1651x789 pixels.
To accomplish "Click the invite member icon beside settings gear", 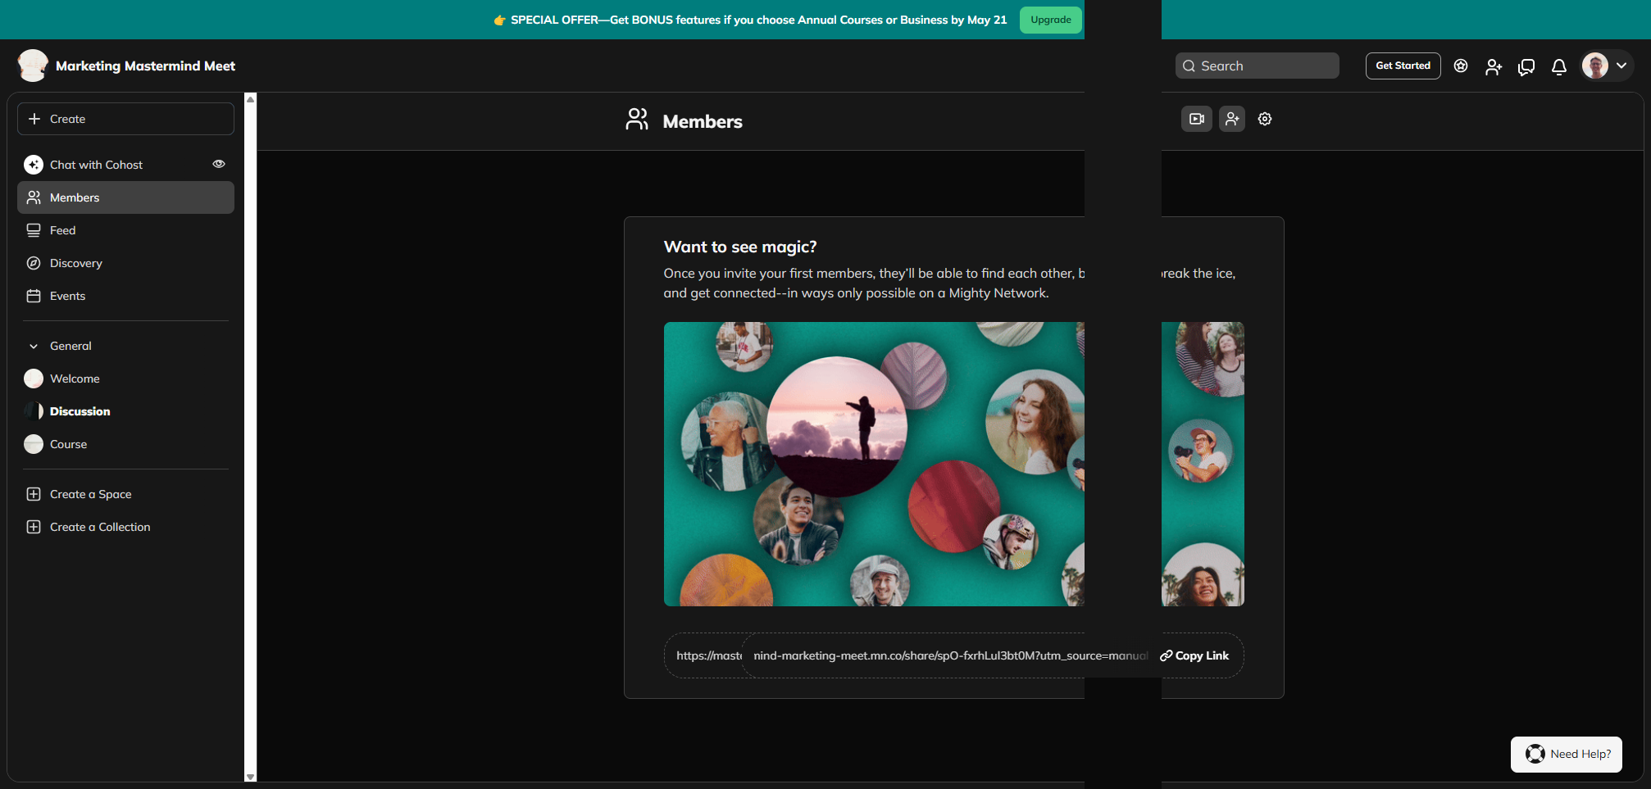I will pos(1231,119).
